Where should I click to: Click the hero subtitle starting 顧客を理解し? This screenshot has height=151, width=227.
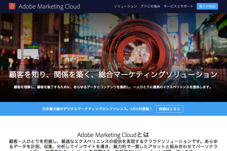point(112,87)
